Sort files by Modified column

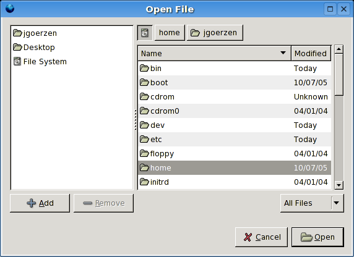coord(311,53)
